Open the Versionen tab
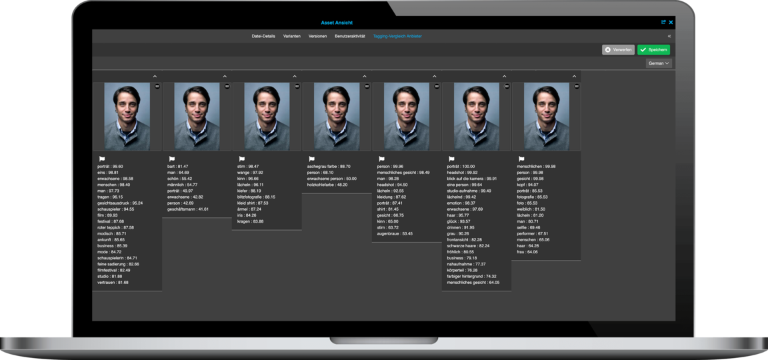The width and height of the screenshot is (768, 360). pos(317,36)
